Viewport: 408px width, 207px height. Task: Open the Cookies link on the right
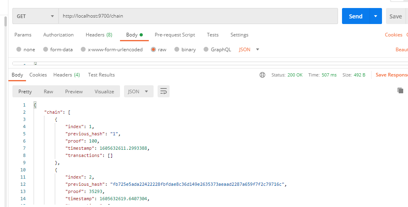pos(394,35)
